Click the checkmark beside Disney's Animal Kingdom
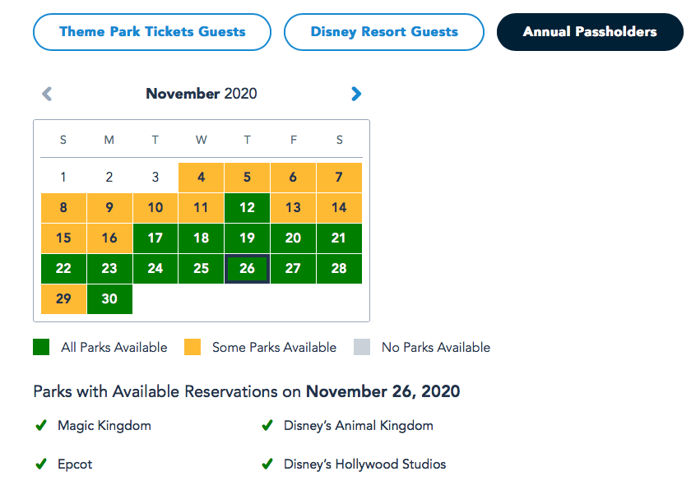The height and width of the screenshot is (490, 691). [267, 426]
